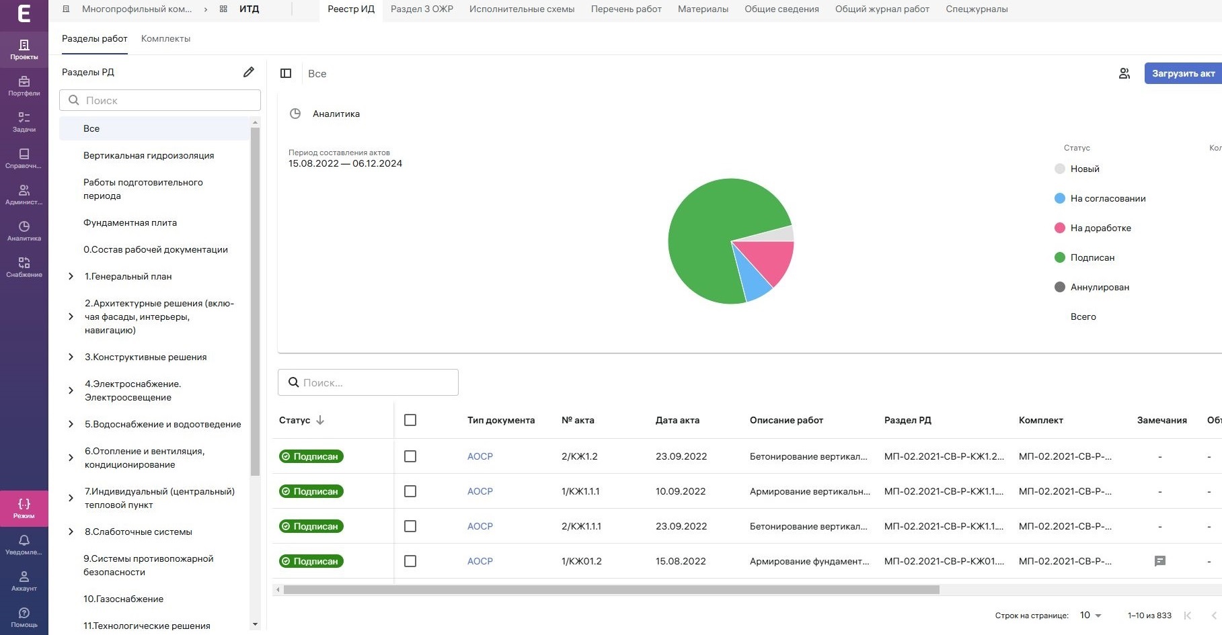Open the rows per page dropdown

click(1090, 616)
